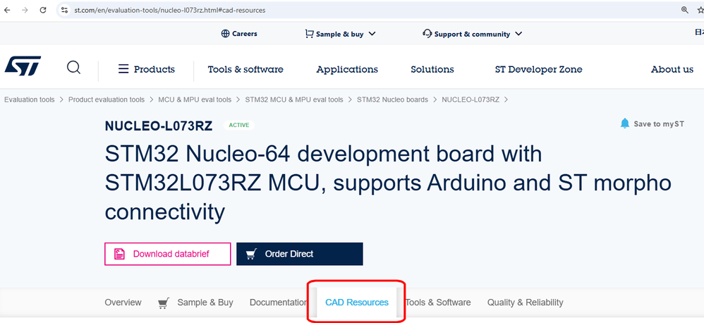
Task: Open the Careers link
Action: pyautogui.click(x=245, y=34)
